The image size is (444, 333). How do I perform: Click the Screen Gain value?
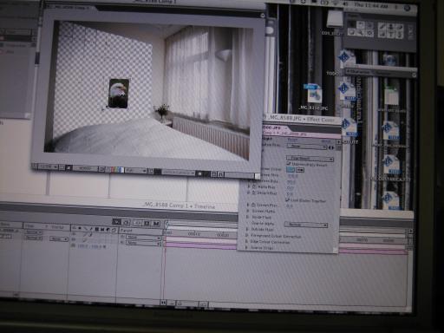pyautogui.click(x=292, y=175)
